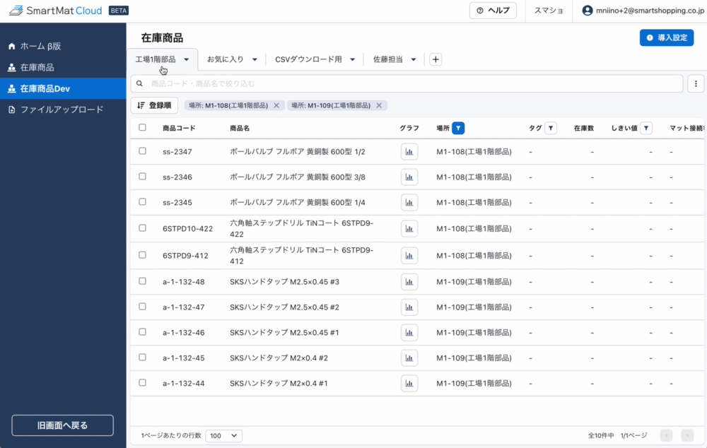The image size is (707, 448).
Task: Click the 導入設定 button
Action: point(667,38)
